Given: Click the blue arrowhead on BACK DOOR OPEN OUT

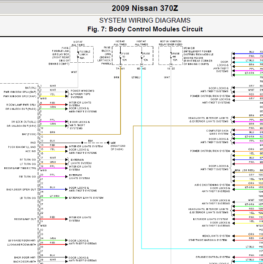Looking at the screenshot, I should point(67,190).
